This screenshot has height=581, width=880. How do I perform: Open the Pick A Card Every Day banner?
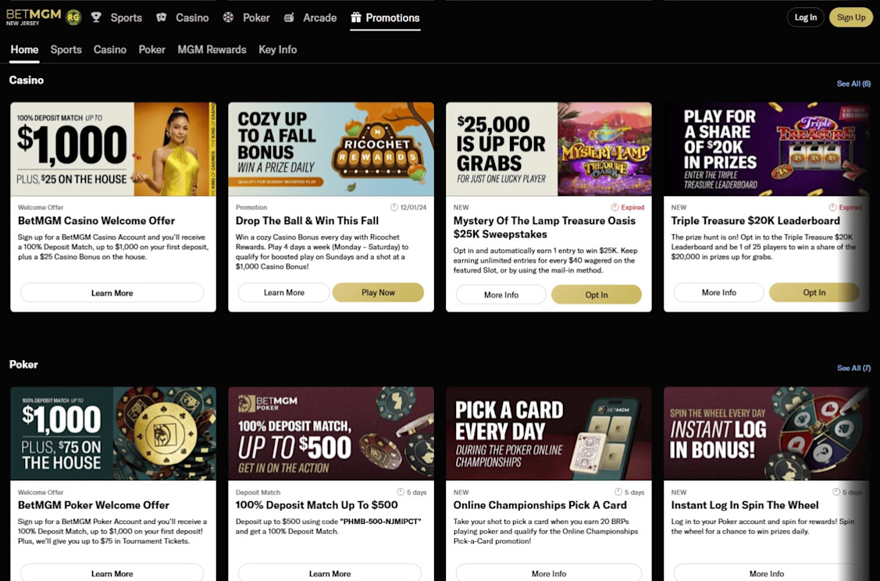coord(549,433)
